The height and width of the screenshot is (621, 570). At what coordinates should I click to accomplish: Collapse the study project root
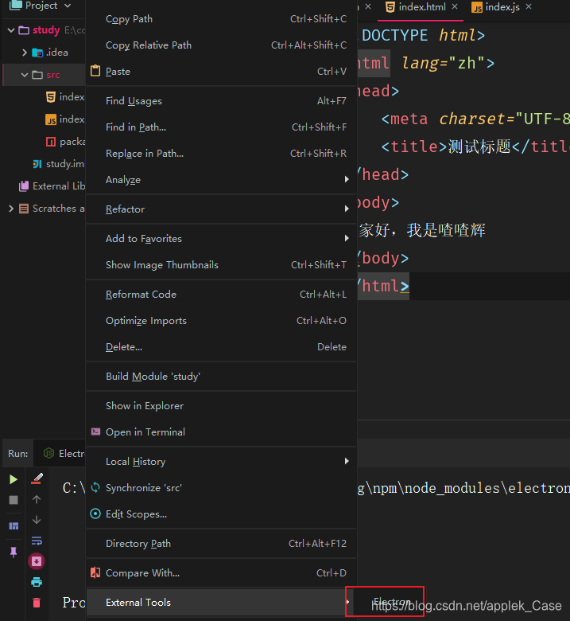[11, 30]
